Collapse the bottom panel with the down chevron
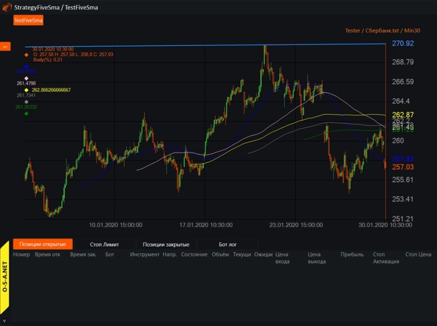Screen dimensions: 437x326 5,320
